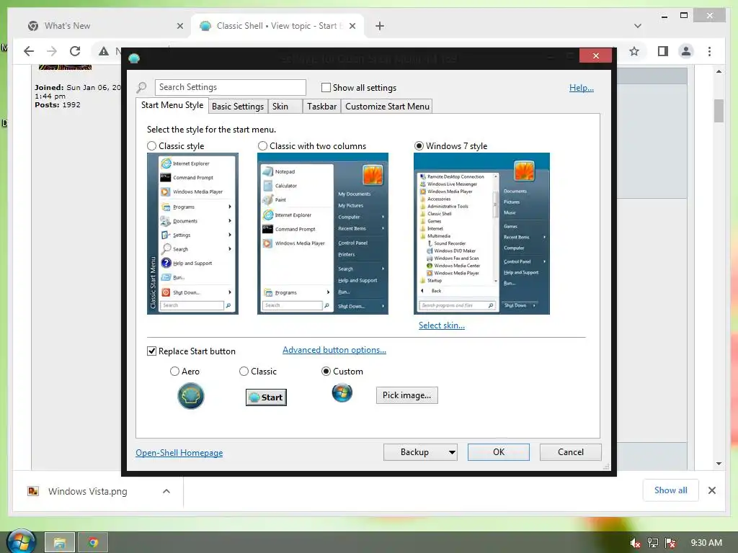This screenshot has width=738, height=553.
Task: Bookmark this page with the star icon
Action: click(634, 51)
